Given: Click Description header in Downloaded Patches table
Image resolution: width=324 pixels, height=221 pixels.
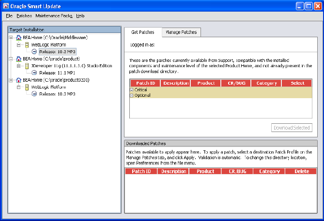Looking at the screenshot, I should [173, 171].
